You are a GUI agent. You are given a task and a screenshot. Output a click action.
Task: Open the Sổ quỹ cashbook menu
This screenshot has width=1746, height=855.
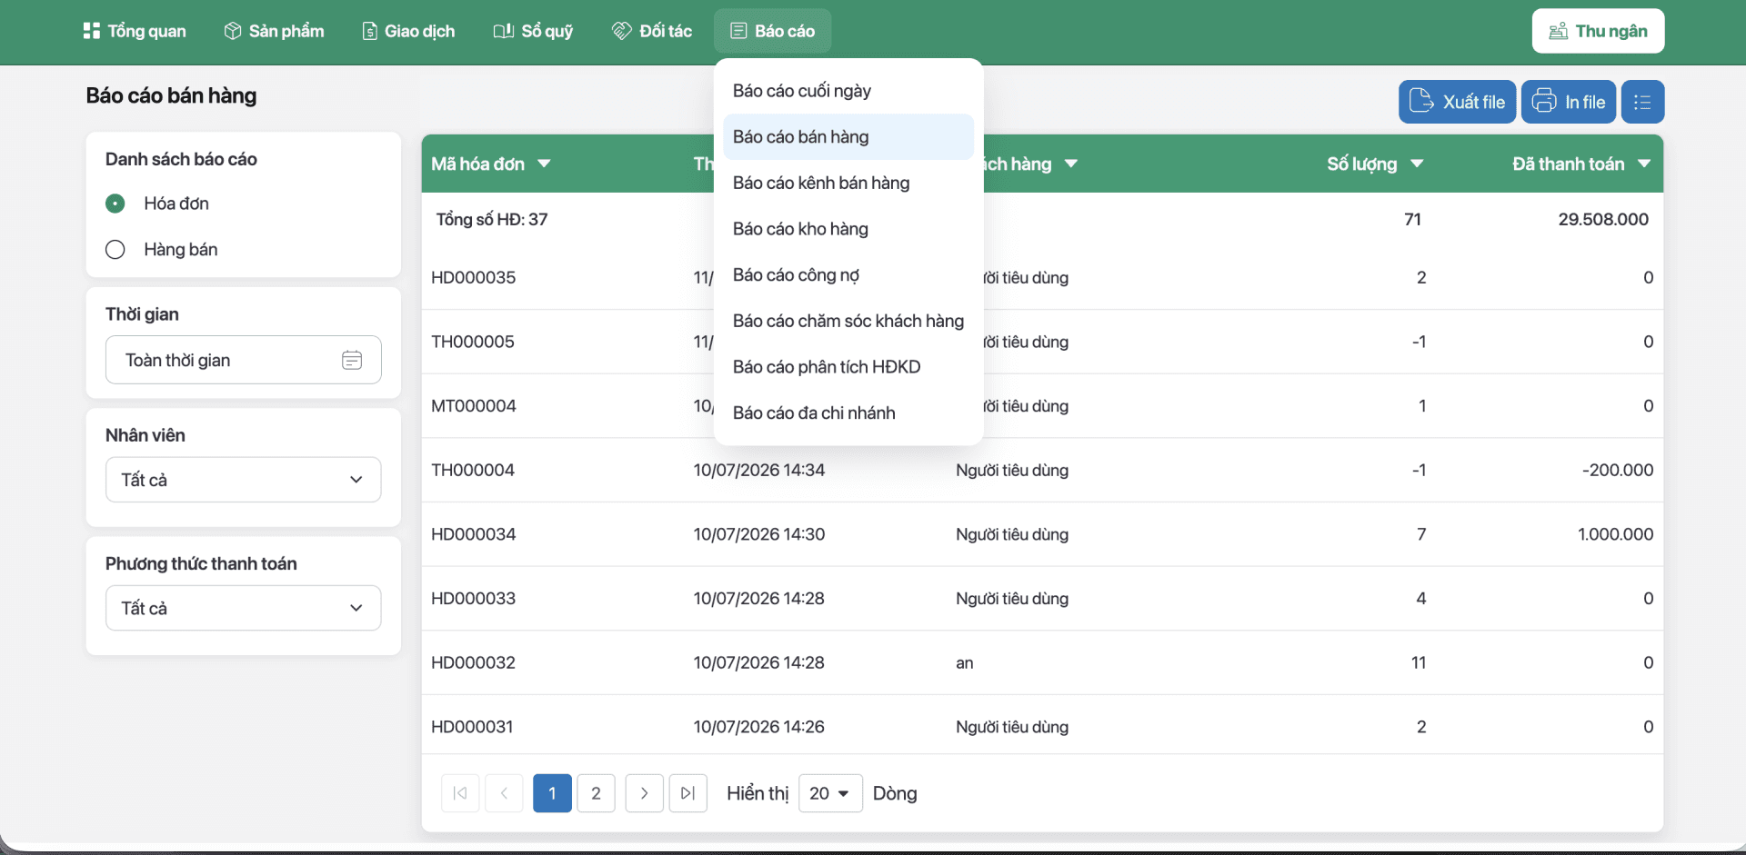(533, 31)
